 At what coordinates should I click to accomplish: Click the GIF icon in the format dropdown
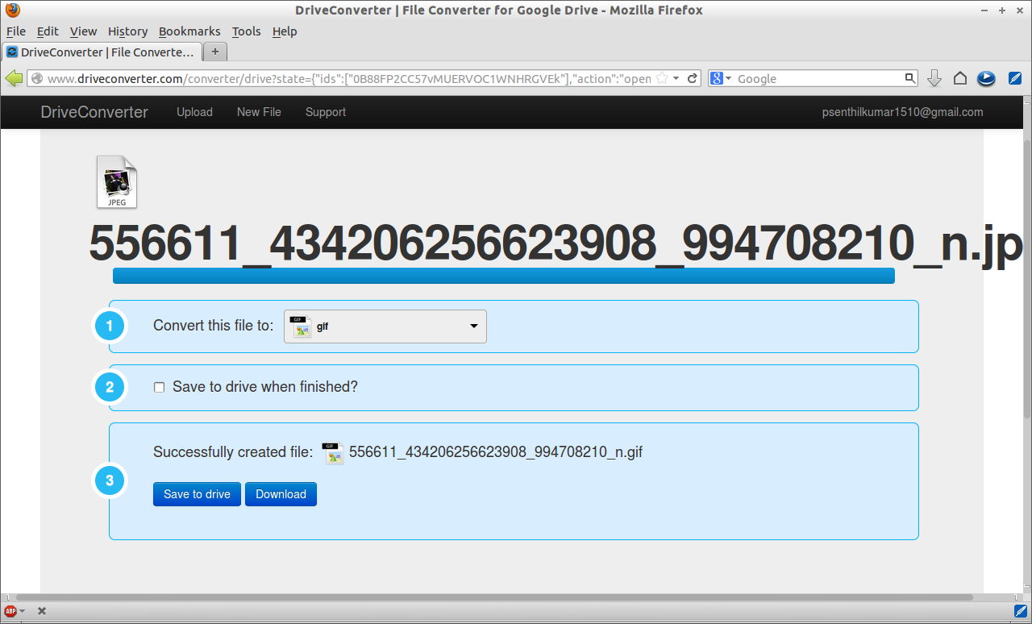coord(301,327)
